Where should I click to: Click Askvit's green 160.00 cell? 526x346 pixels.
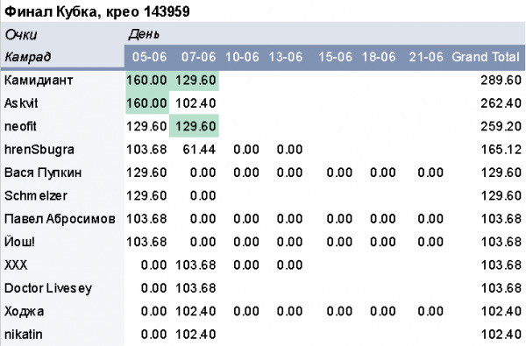146,103
